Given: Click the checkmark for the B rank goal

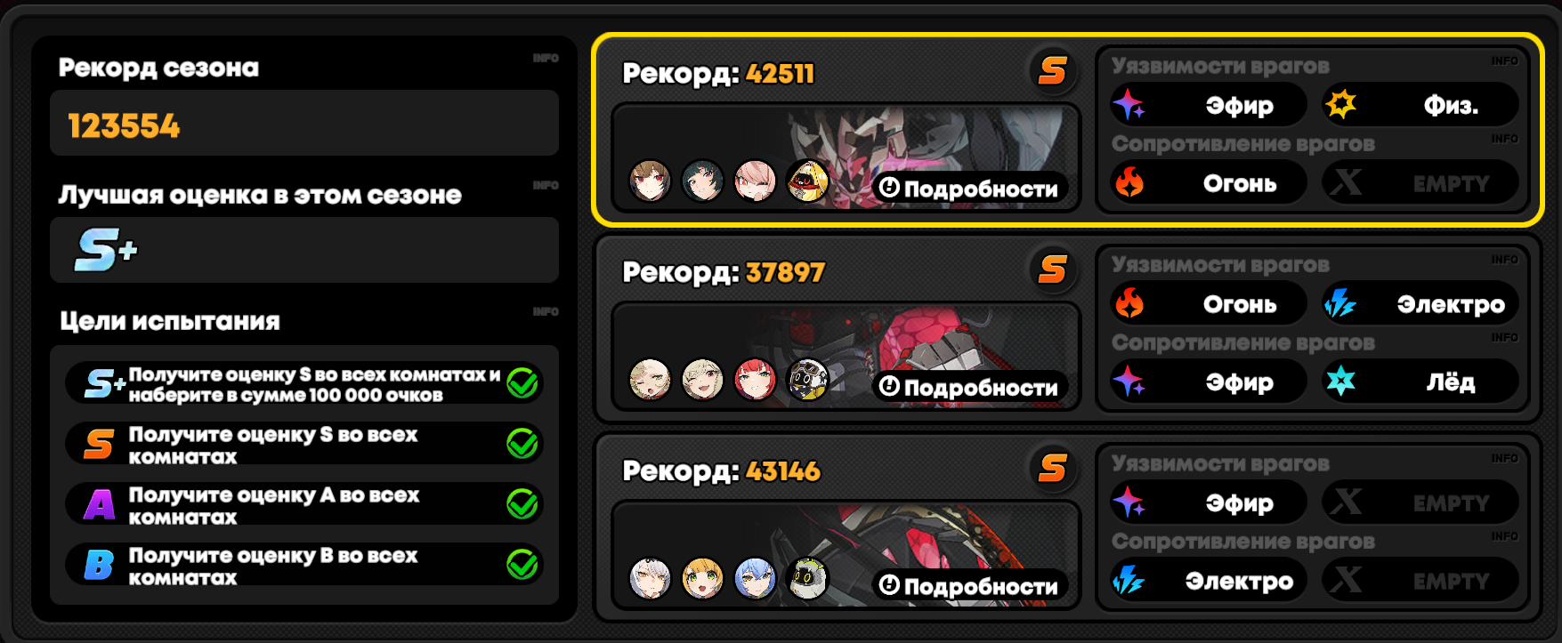Looking at the screenshot, I should 522,565.
